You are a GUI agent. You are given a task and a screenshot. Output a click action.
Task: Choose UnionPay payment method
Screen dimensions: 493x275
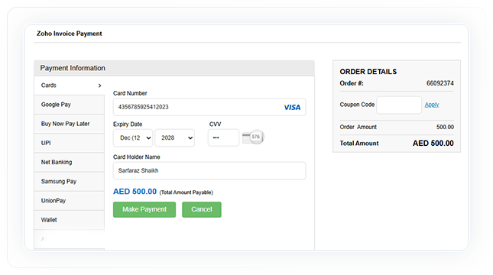pyautogui.click(x=69, y=200)
